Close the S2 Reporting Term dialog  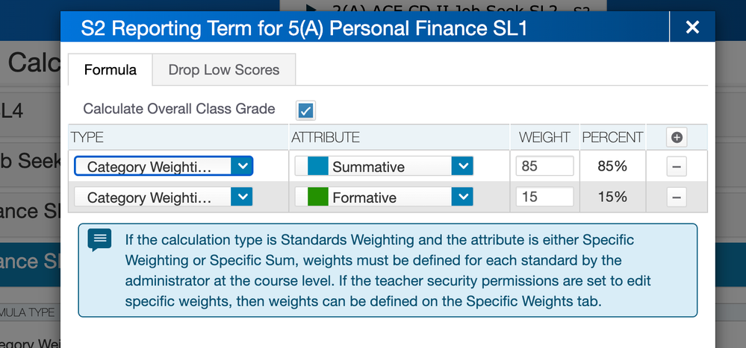pyautogui.click(x=692, y=28)
